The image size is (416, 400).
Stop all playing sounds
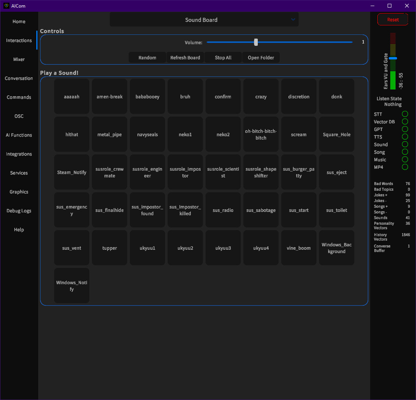pos(223,58)
